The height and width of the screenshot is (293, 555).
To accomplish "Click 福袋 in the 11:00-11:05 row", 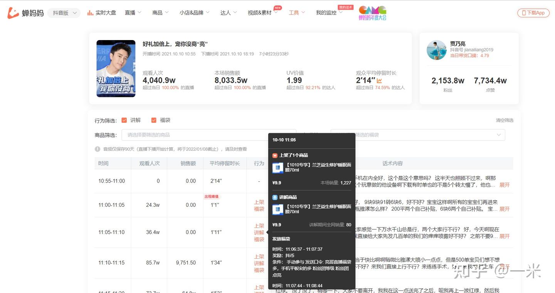I will 259,209.
